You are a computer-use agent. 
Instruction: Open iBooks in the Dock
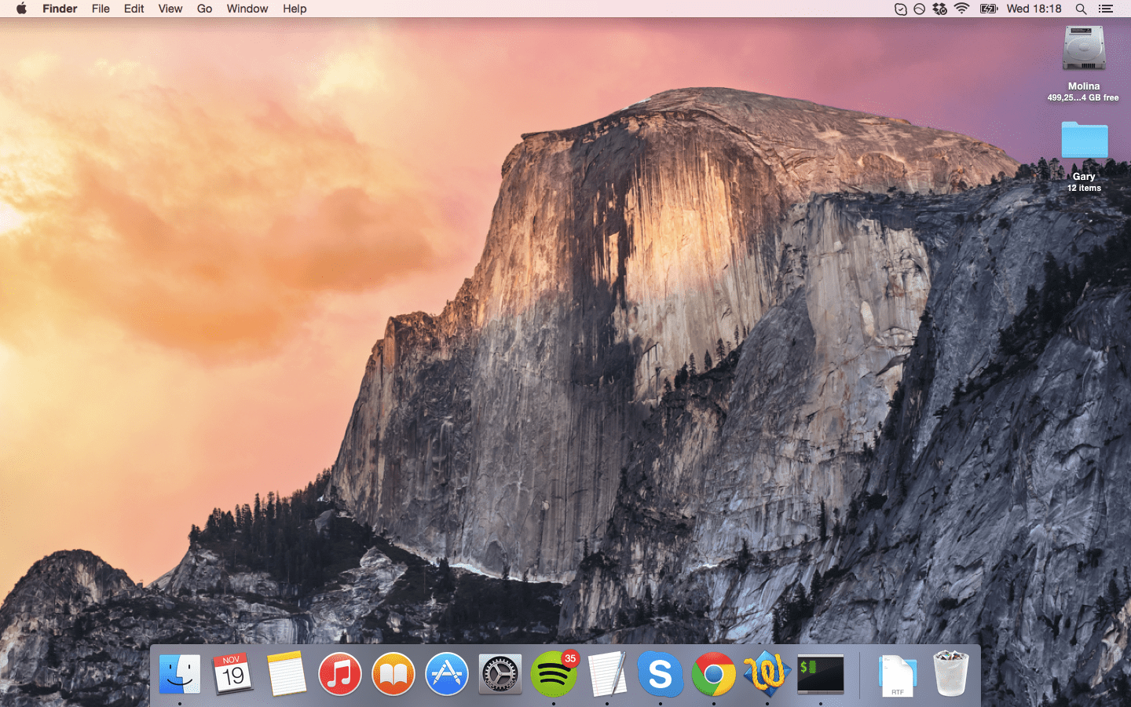pos(393,674)
